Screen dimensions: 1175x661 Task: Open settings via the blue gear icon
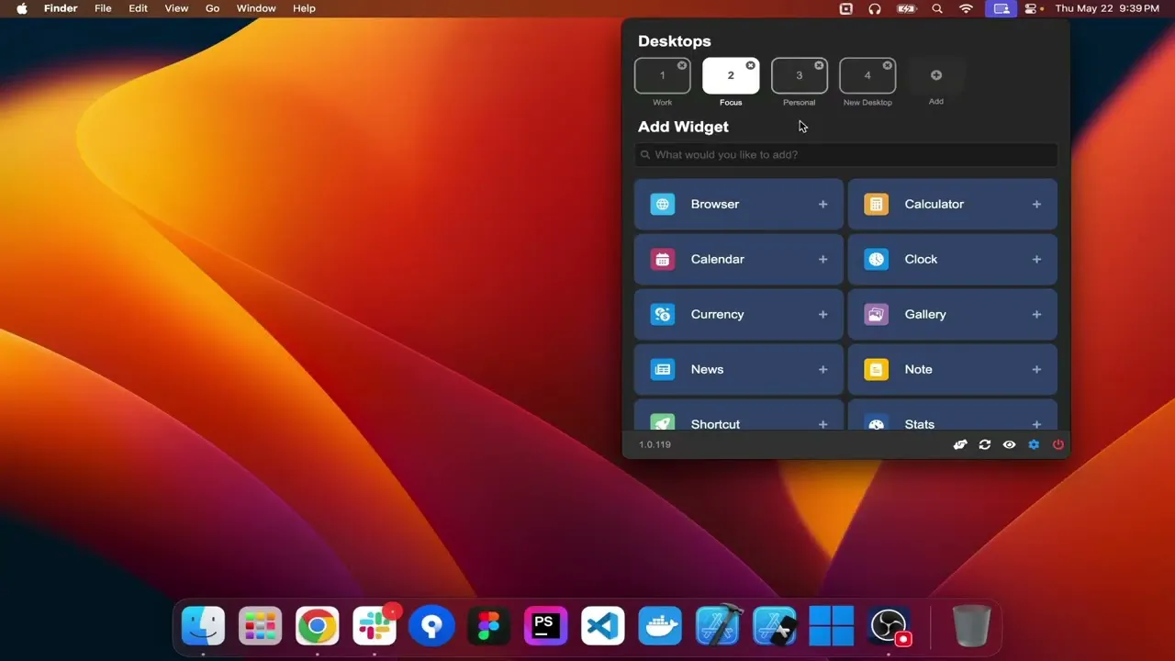click(x=1034, y=444)
